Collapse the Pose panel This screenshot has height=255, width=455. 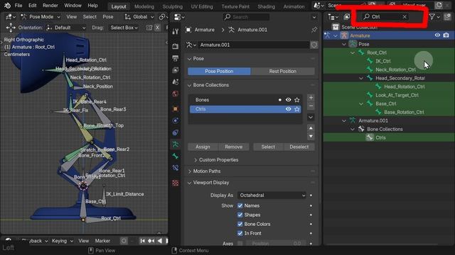[189, 59]
